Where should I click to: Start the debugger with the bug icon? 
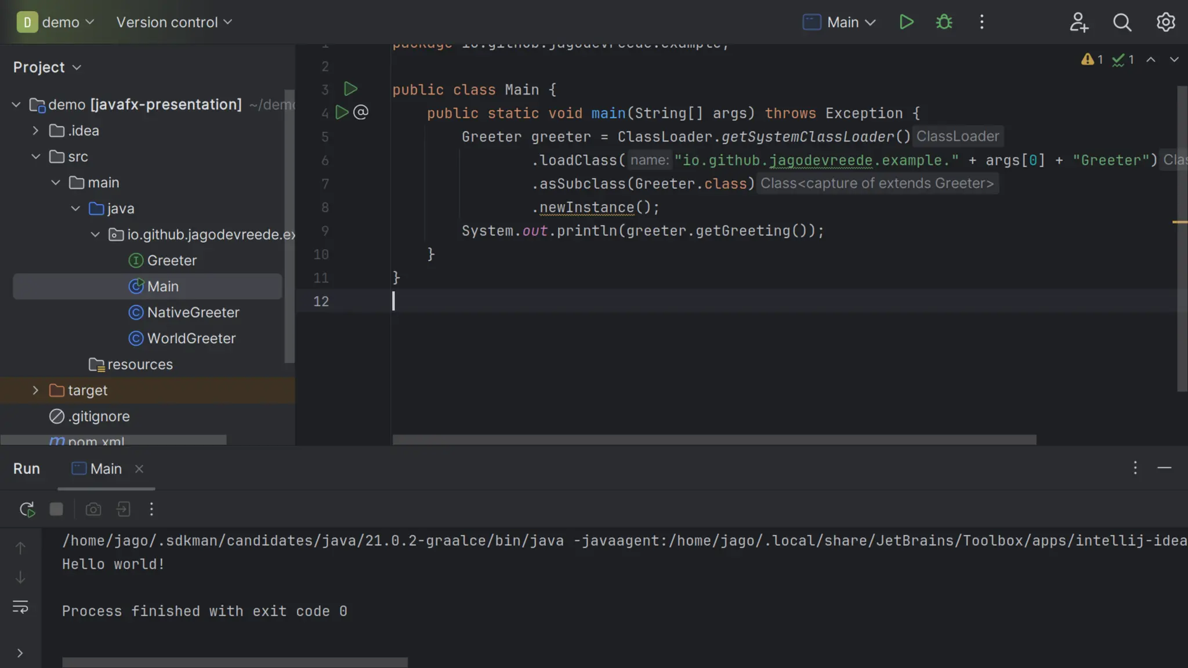[x=944, y=22]
